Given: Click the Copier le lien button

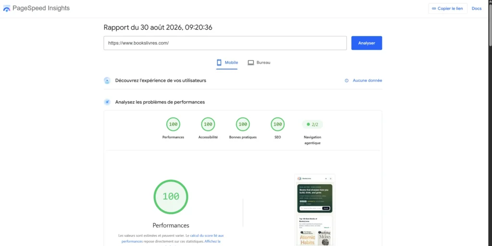Looking at the screenshot, I should click(x=447, y=9).
